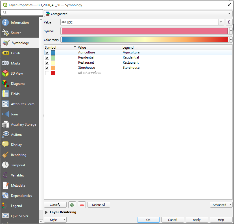
Task: Open the 3D View section icon
Action: click(5, 74)
